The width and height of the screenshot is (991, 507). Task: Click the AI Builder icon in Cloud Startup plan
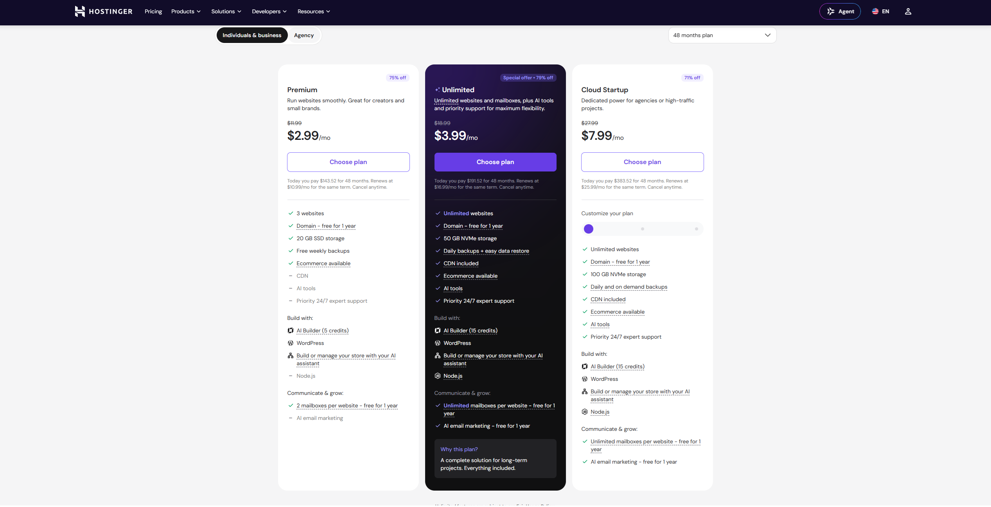tap(585, 366)
